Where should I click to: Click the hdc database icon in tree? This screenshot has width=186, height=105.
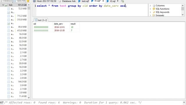pyautogui.click(x=6, y=5)
